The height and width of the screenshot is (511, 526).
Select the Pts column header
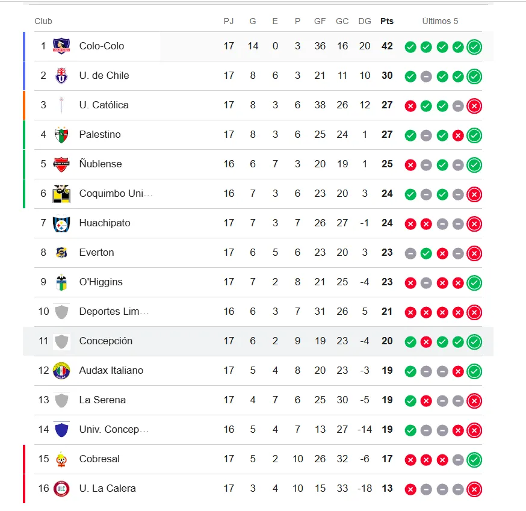click(x=387, y=21)
